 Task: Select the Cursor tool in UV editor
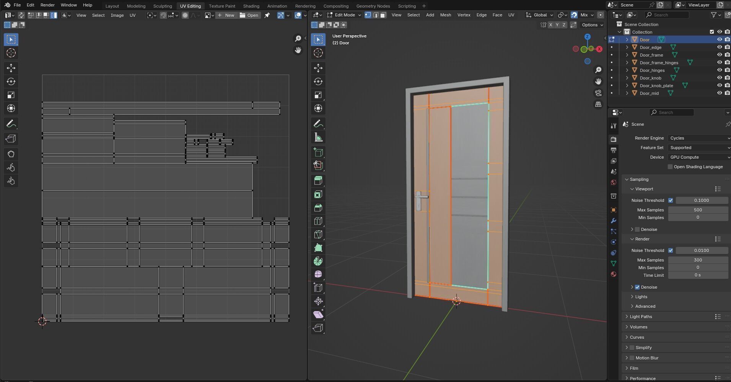pyautogui.click(x=11, y=53)
